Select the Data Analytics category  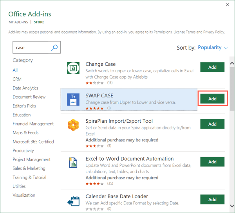25,88
